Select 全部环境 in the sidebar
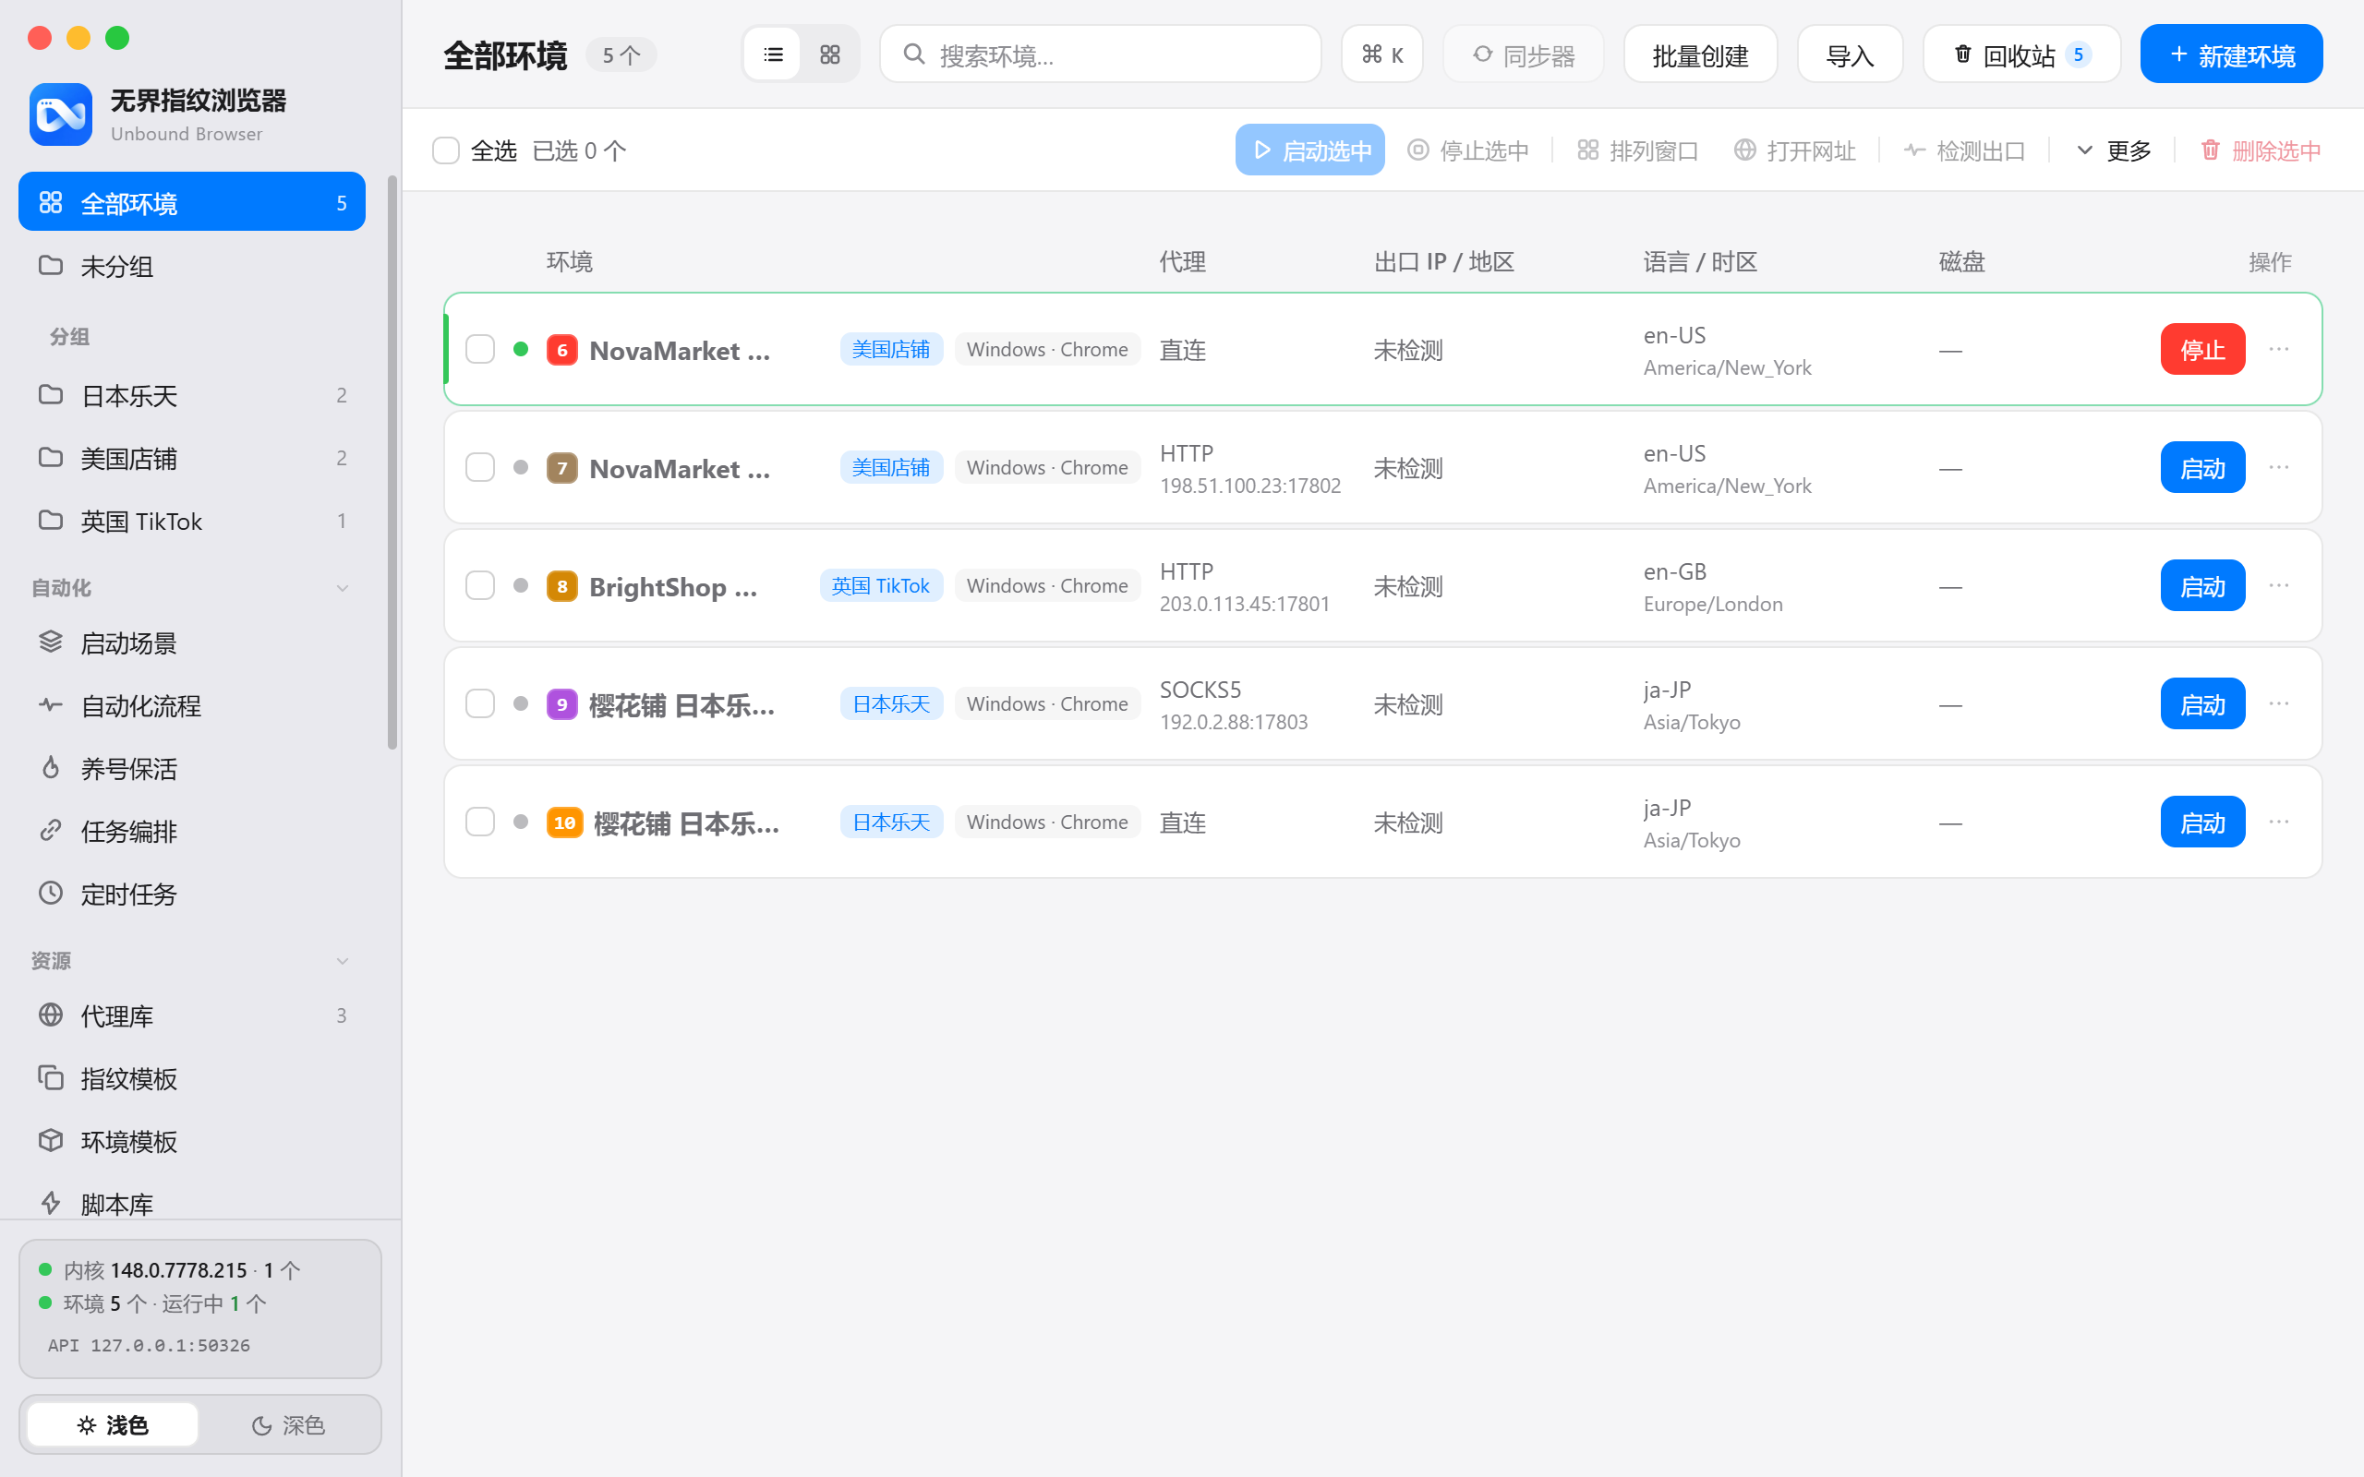The image size is (2364, 1477). [x=191, y=202]
